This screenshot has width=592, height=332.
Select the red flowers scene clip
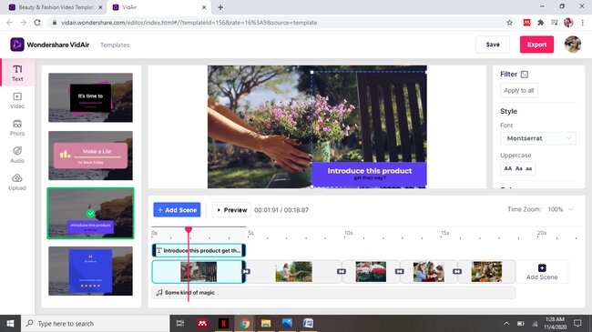point(371,272)
